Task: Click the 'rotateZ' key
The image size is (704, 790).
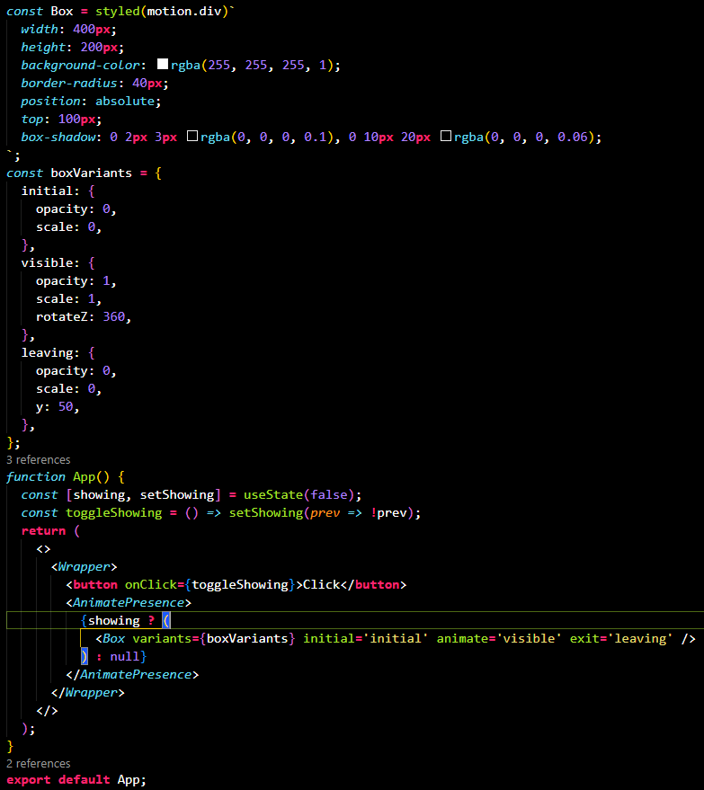Action: (x=61, y=317)
